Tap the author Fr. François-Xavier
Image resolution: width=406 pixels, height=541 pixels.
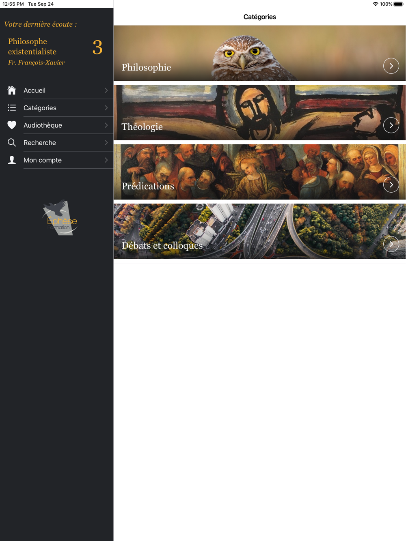click(36, 62)
